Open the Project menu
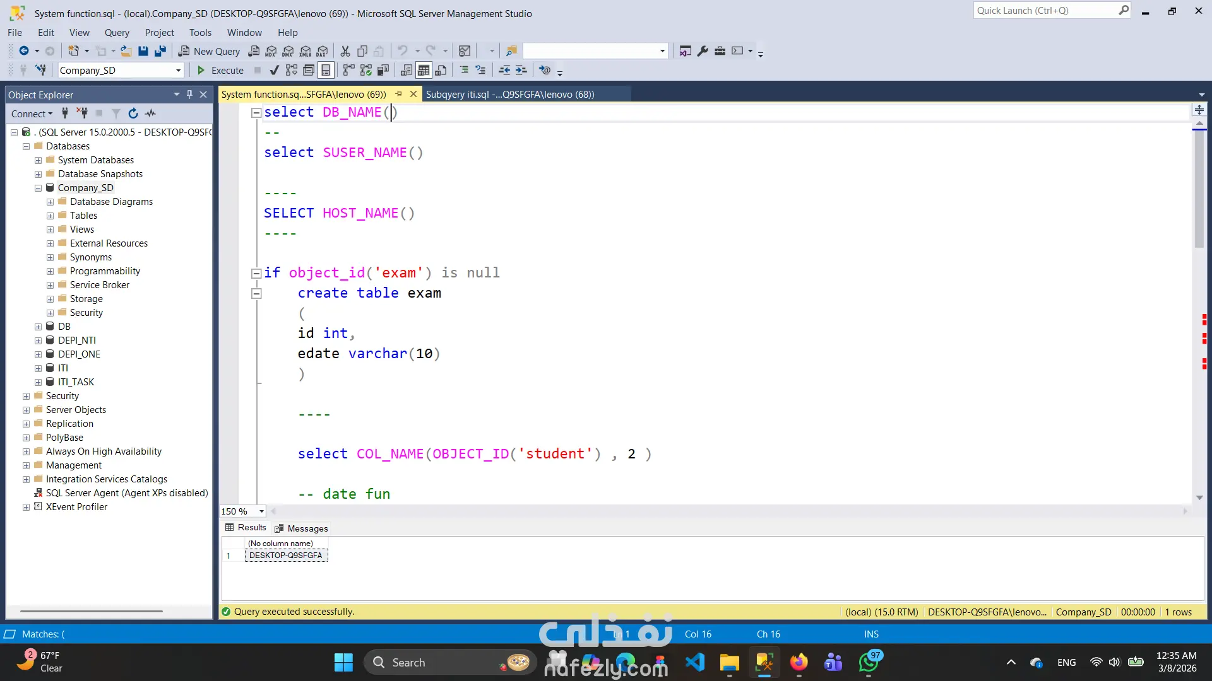The height and width of the screenshot is (681, 1212). 159,32
